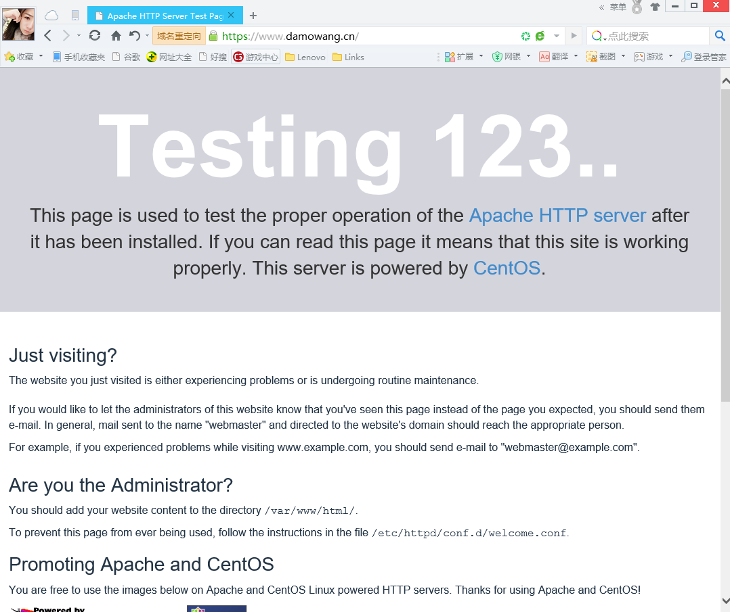Maximize the browser window
The height and width of the screenshot is (612, 730).
point(693,6)
